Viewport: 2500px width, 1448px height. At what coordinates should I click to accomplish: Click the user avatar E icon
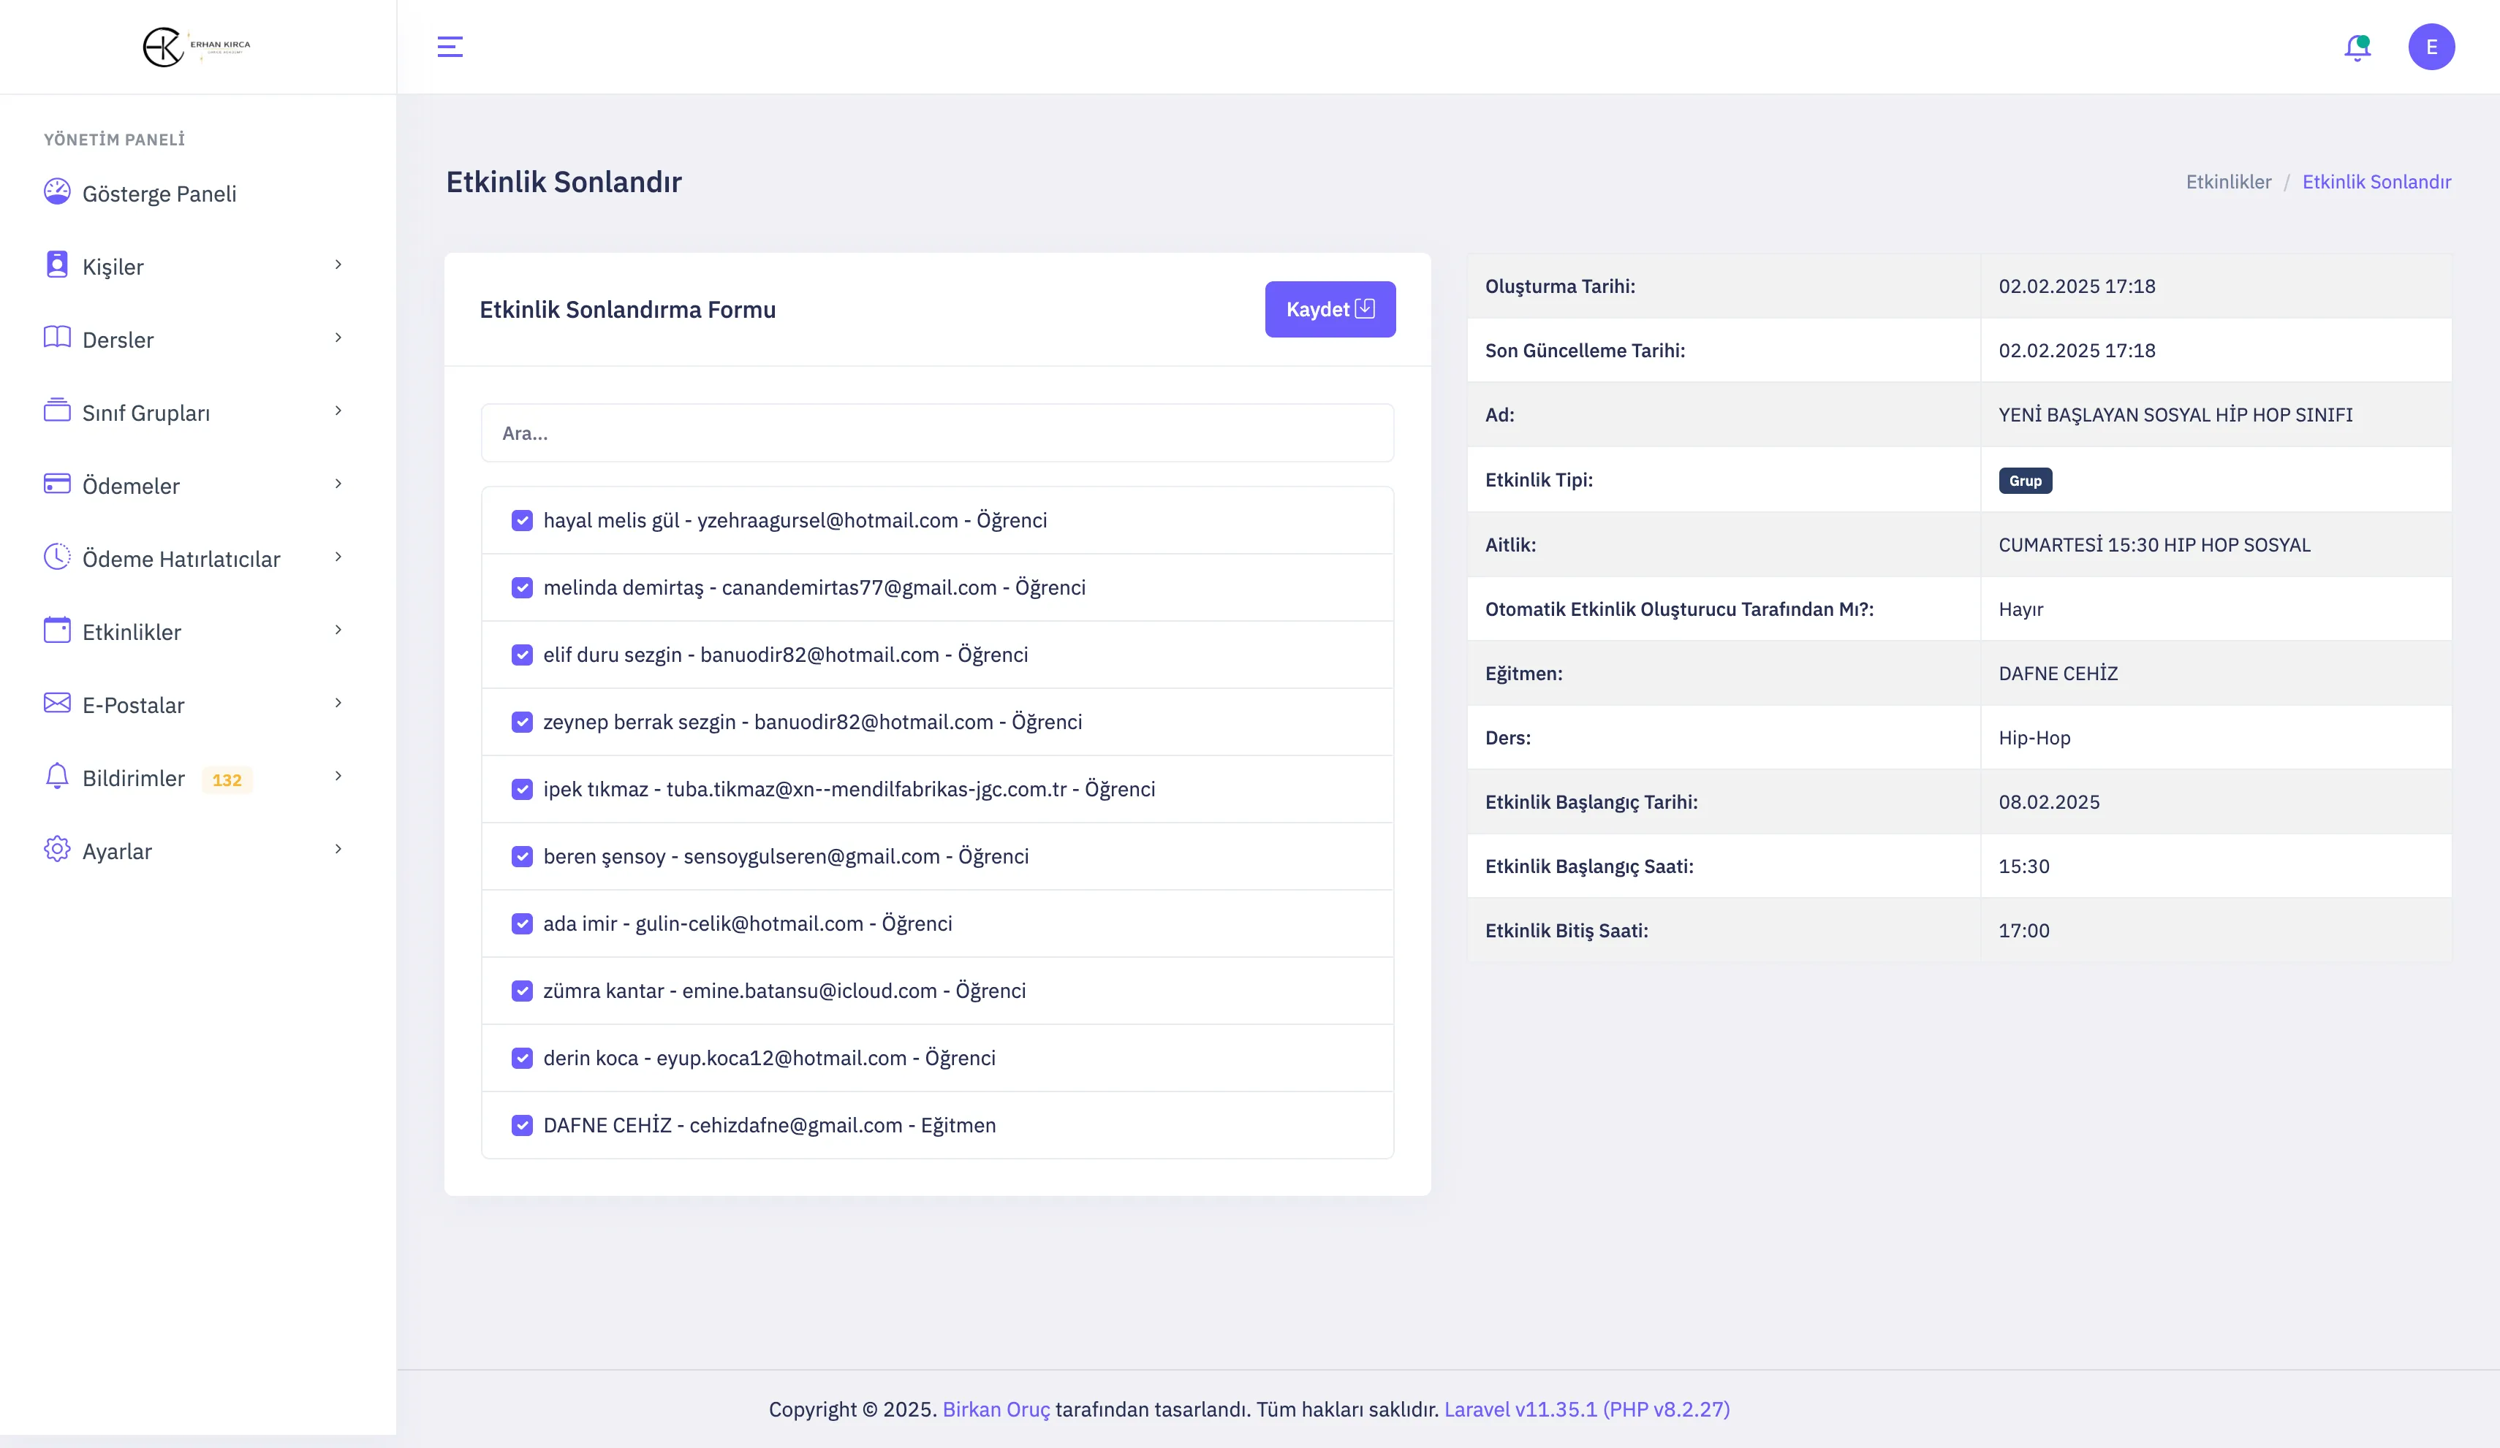click(x=2431, y=47)
